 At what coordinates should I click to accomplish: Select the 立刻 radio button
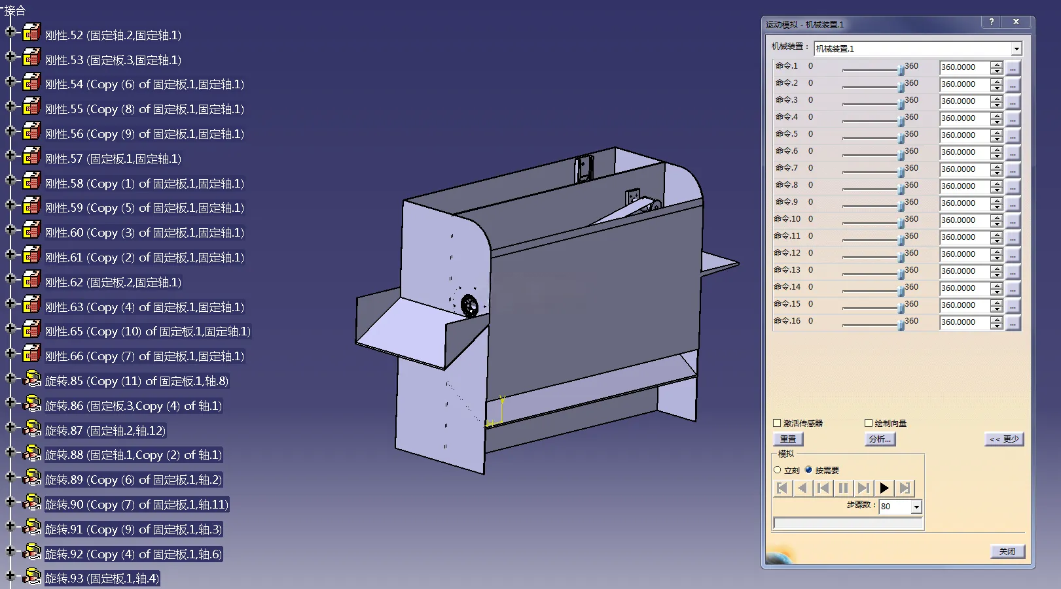coord(778,470)
